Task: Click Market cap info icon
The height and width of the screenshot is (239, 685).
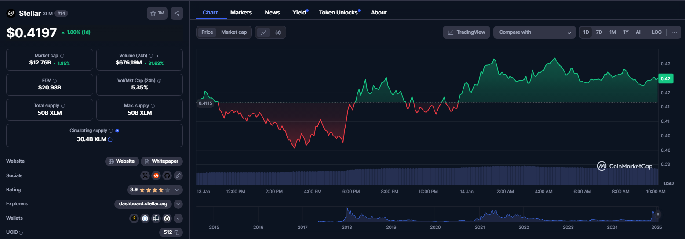Action: (x=62, y=56)
